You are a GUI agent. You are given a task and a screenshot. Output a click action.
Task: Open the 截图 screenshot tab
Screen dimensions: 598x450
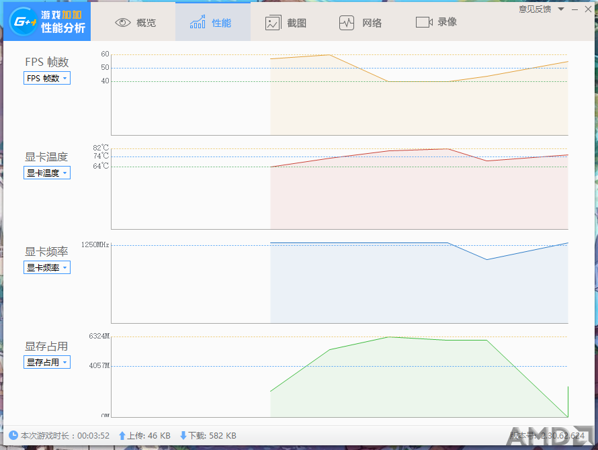click(x=286, y=23)
